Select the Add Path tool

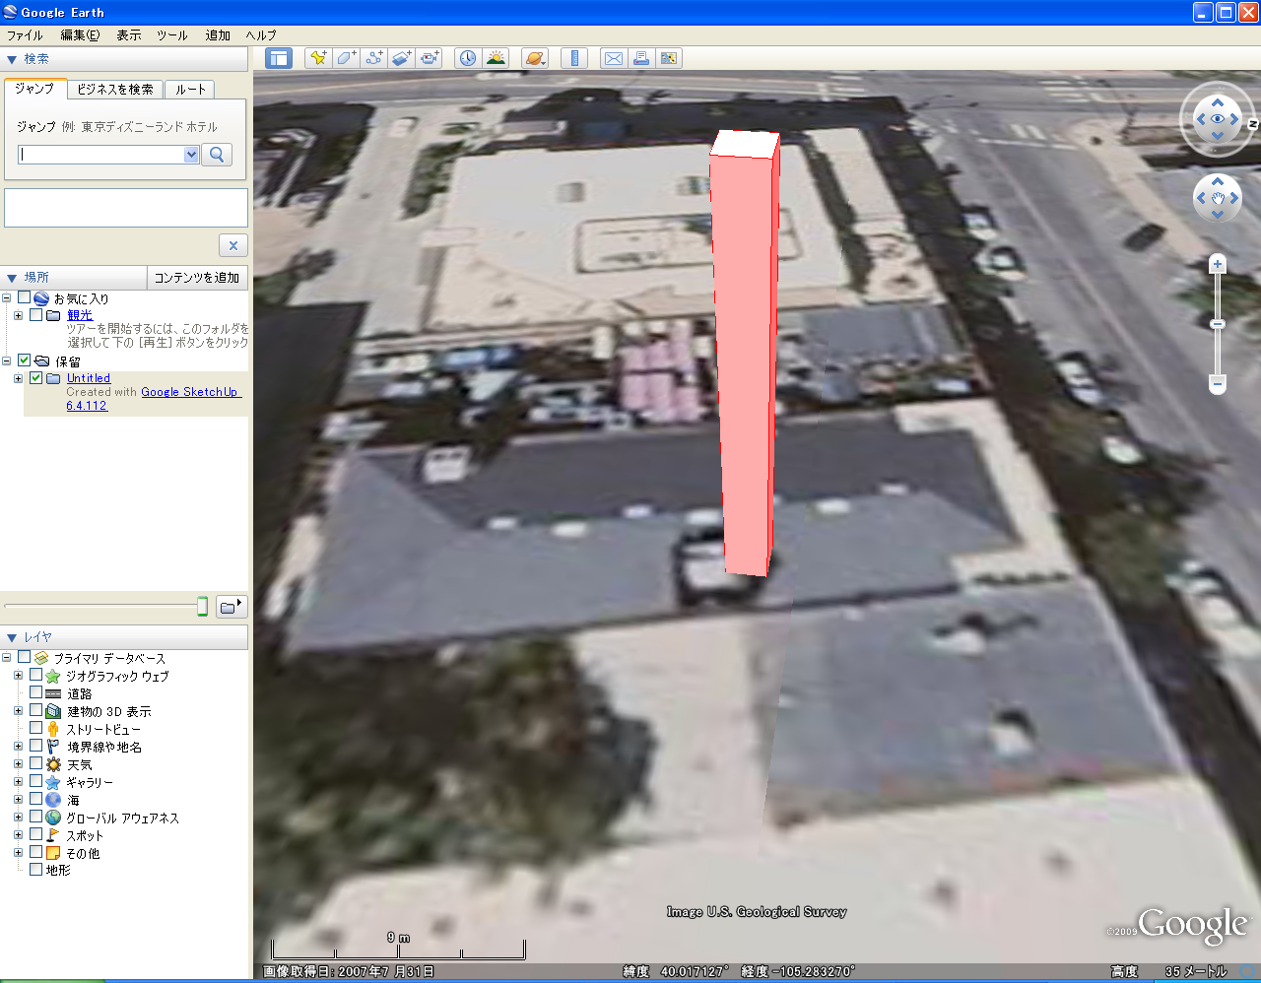click(373, 58)
